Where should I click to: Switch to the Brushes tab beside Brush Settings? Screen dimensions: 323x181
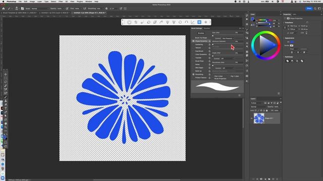[x=207, y=28]
